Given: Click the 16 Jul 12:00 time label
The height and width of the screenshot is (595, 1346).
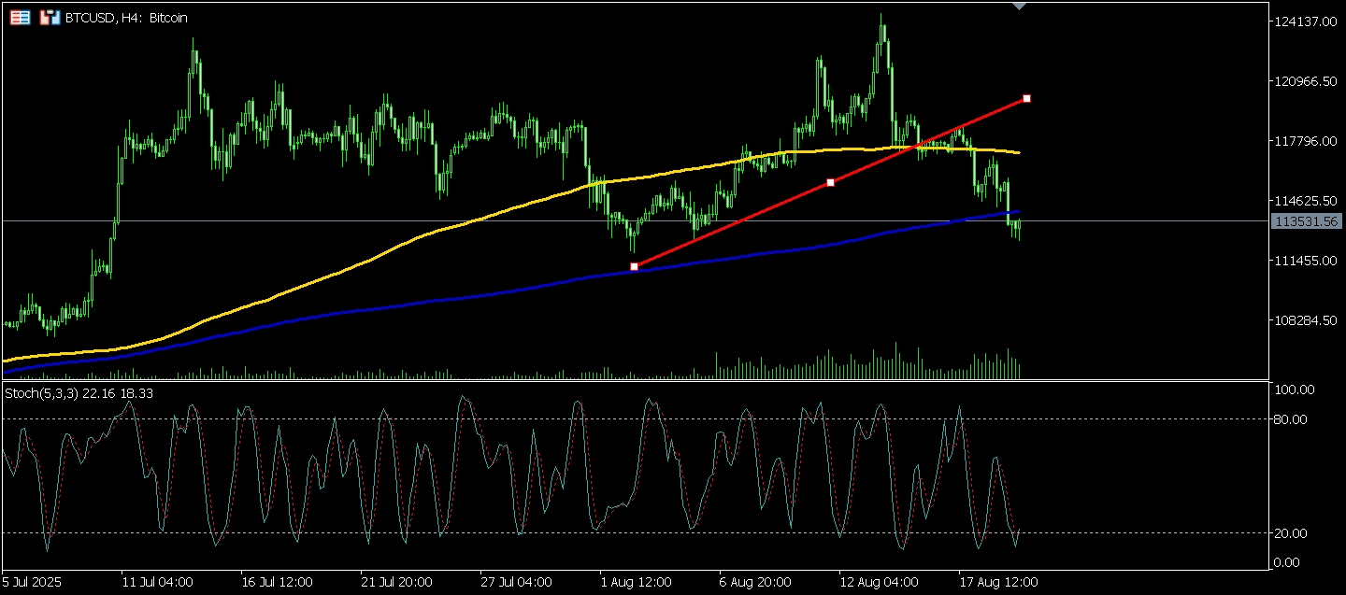Looking at the screenshot, I should click(278, 582).
